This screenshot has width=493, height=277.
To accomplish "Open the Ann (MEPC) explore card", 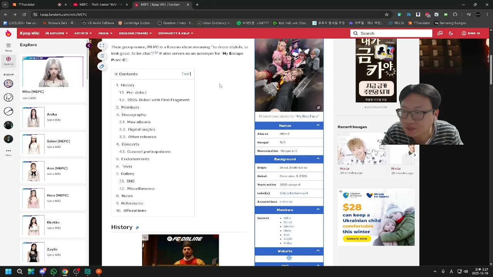I will click(53, 171).
